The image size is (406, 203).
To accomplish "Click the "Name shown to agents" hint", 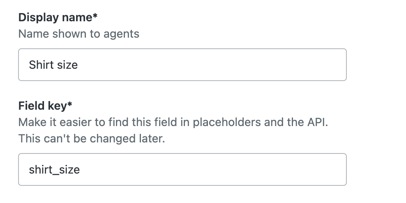I will pyautogui.click(x=79, y=34).
